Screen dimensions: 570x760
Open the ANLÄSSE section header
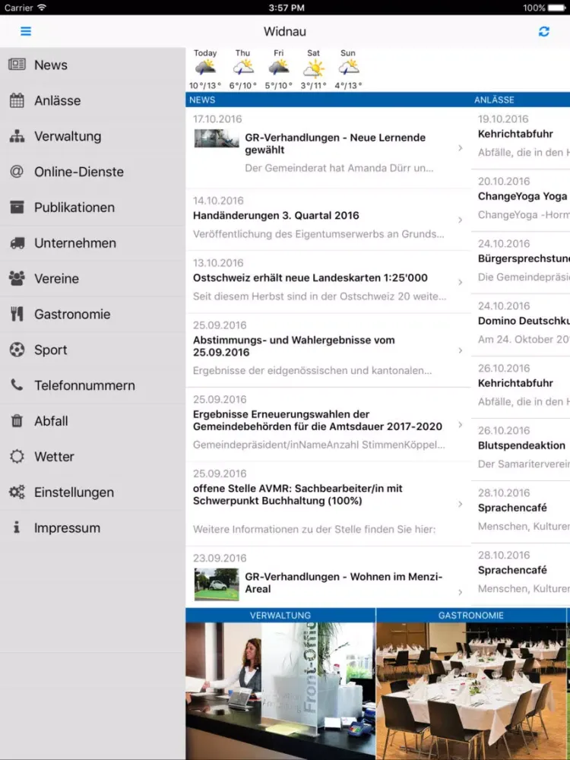click(521, 100)
